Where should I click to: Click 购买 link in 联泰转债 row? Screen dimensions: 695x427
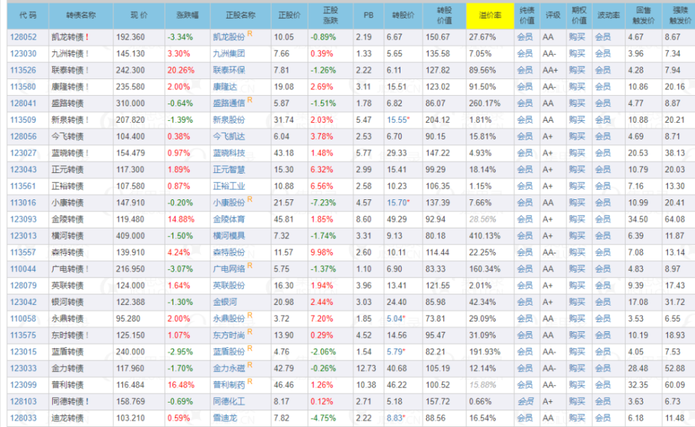(577, 70)
